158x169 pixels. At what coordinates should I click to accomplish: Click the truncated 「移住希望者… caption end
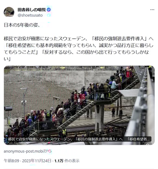point(139,139)
